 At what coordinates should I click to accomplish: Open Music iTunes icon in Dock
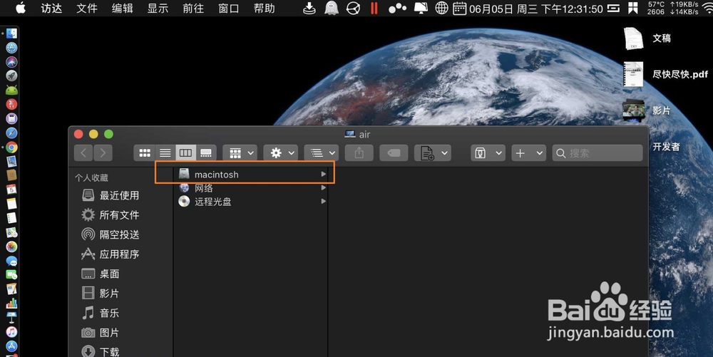pos(11,331)
